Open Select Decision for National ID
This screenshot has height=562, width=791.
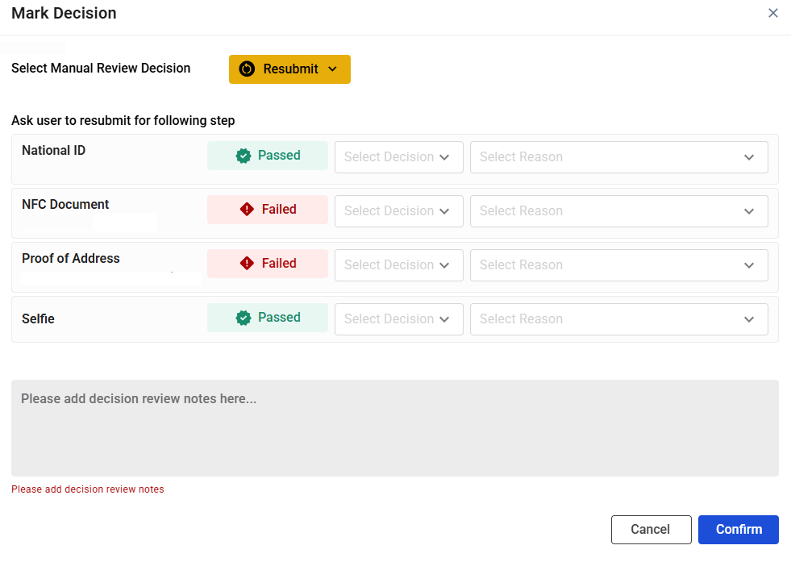tap(398, 157)
